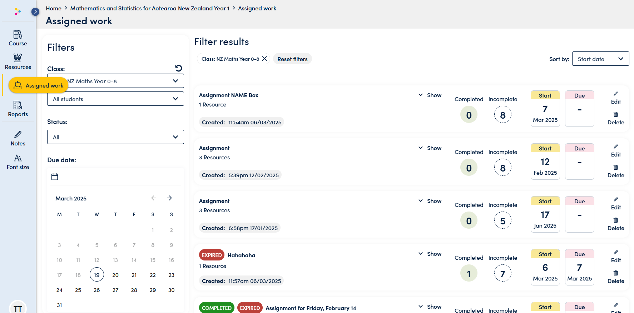The image size is (634, 313).
Task: Pick March 24 as due date
Action: (59, 290)
